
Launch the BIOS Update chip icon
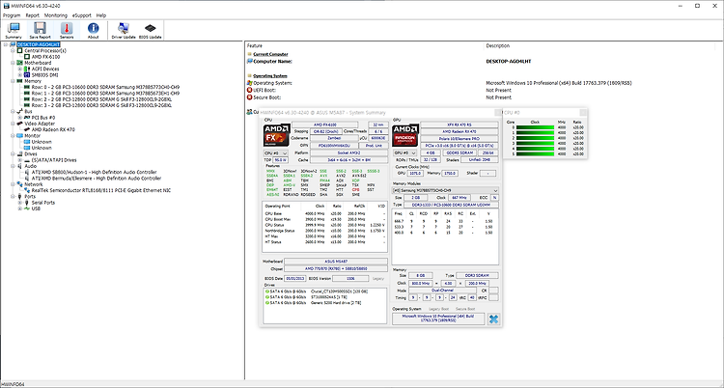tap(150, 30)
